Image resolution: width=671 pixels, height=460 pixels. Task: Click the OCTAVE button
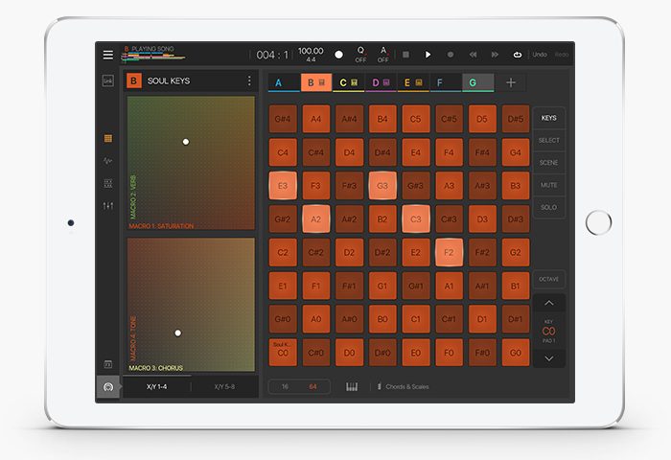click(548, 279)
